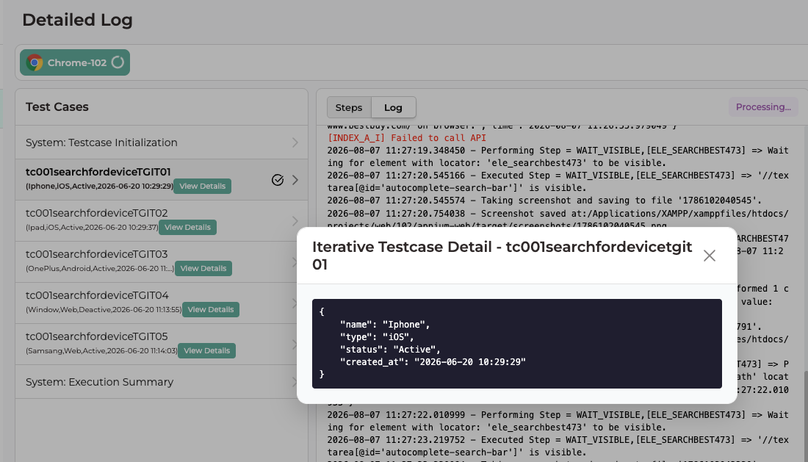Screen dimensions: 808x462
Task: Click the Chrome browser logo icon
Action: pyautogui.click(x=35, y=63)
